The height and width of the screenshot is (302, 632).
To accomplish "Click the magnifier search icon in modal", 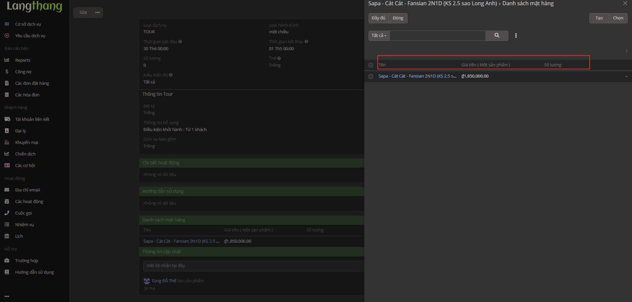I will pos(497,35).
